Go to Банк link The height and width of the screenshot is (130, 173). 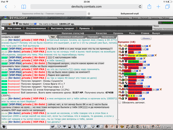157,26
